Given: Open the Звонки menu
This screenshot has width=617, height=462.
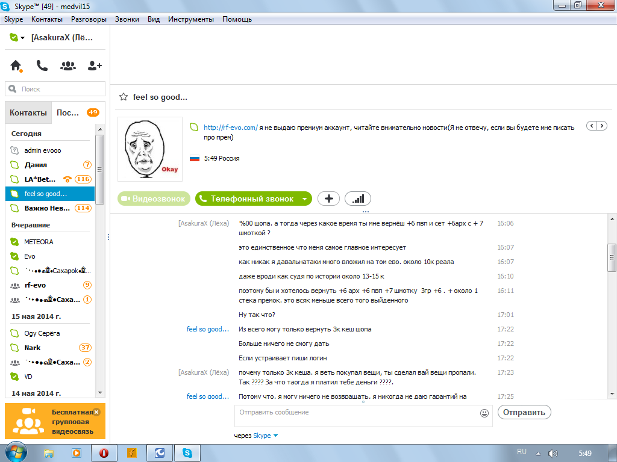Looking at the screenshot, I should click(127, 19).
